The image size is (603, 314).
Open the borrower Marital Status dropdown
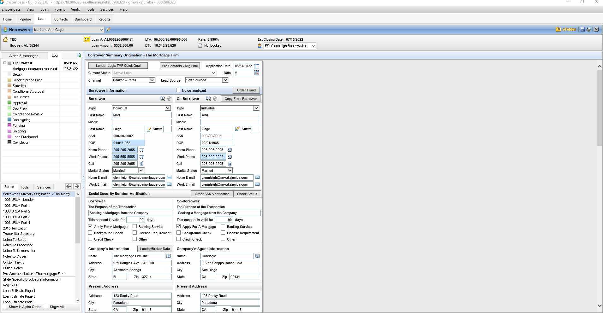142,171
